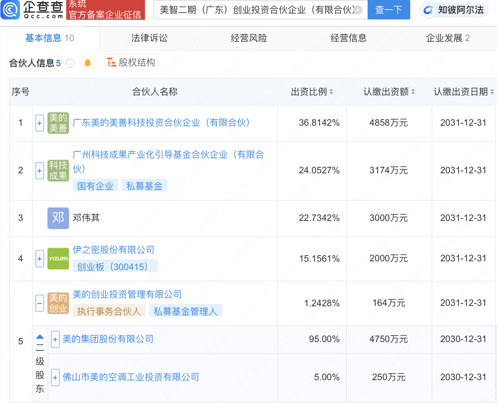This screenshot has width=497, height=403.
Task: Click the 合伙人名称 column header
Action: [155, 92]
